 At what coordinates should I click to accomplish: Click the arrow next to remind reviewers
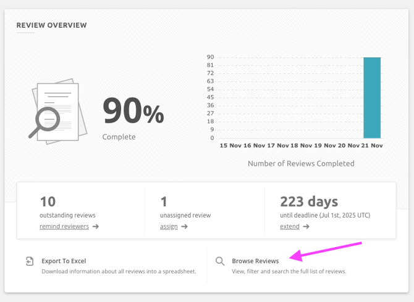(x=96, y=227)
